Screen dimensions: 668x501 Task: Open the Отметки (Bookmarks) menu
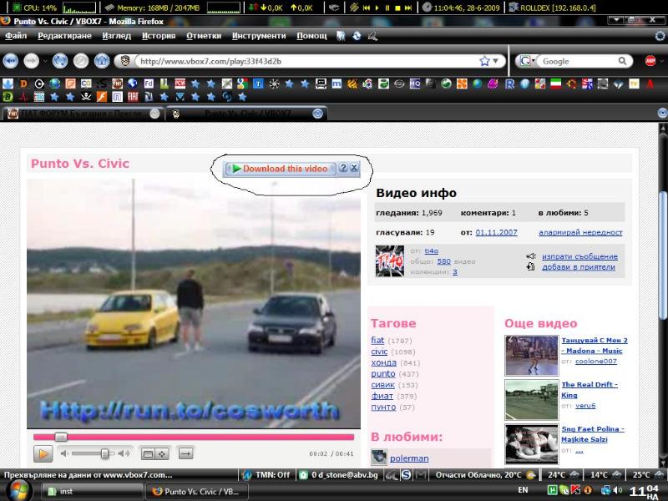(x=204, y=36)
